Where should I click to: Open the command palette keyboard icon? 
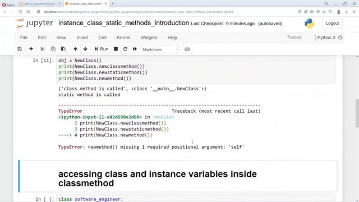pos(187,49)
